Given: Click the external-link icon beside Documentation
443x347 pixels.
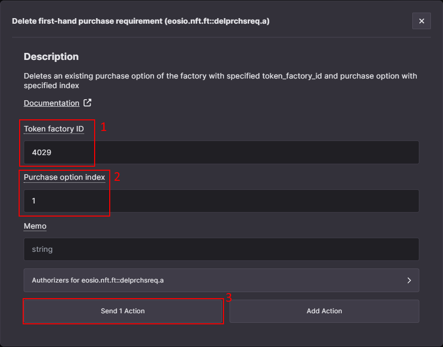Looking at the screenshot, I should 87,103.
